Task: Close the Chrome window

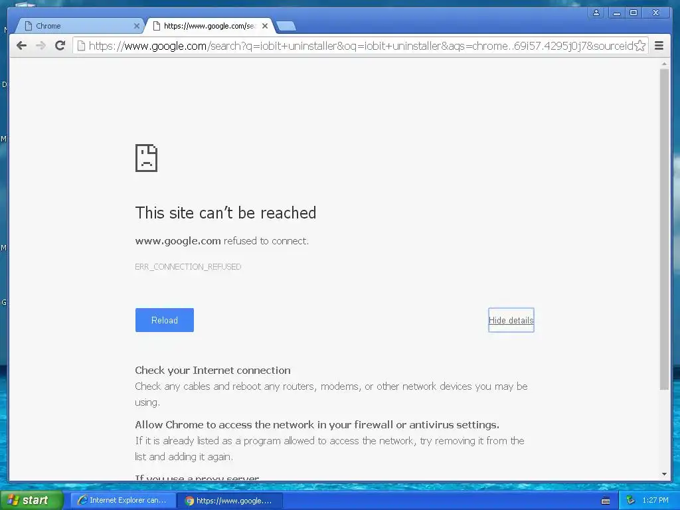Action: (655, 13)
